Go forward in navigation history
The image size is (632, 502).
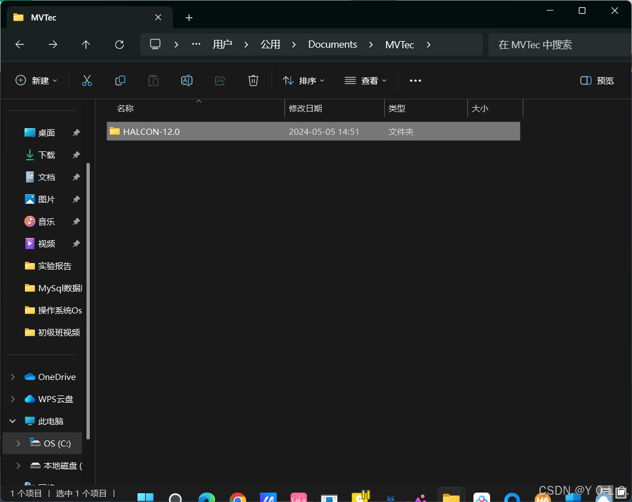pos(53,44)
